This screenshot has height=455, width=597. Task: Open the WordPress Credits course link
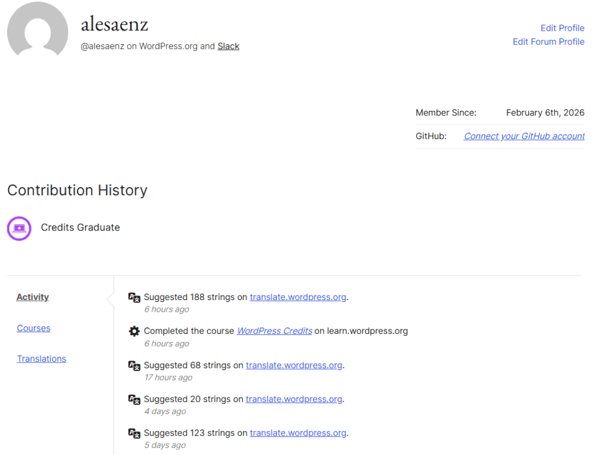point(274,331)
